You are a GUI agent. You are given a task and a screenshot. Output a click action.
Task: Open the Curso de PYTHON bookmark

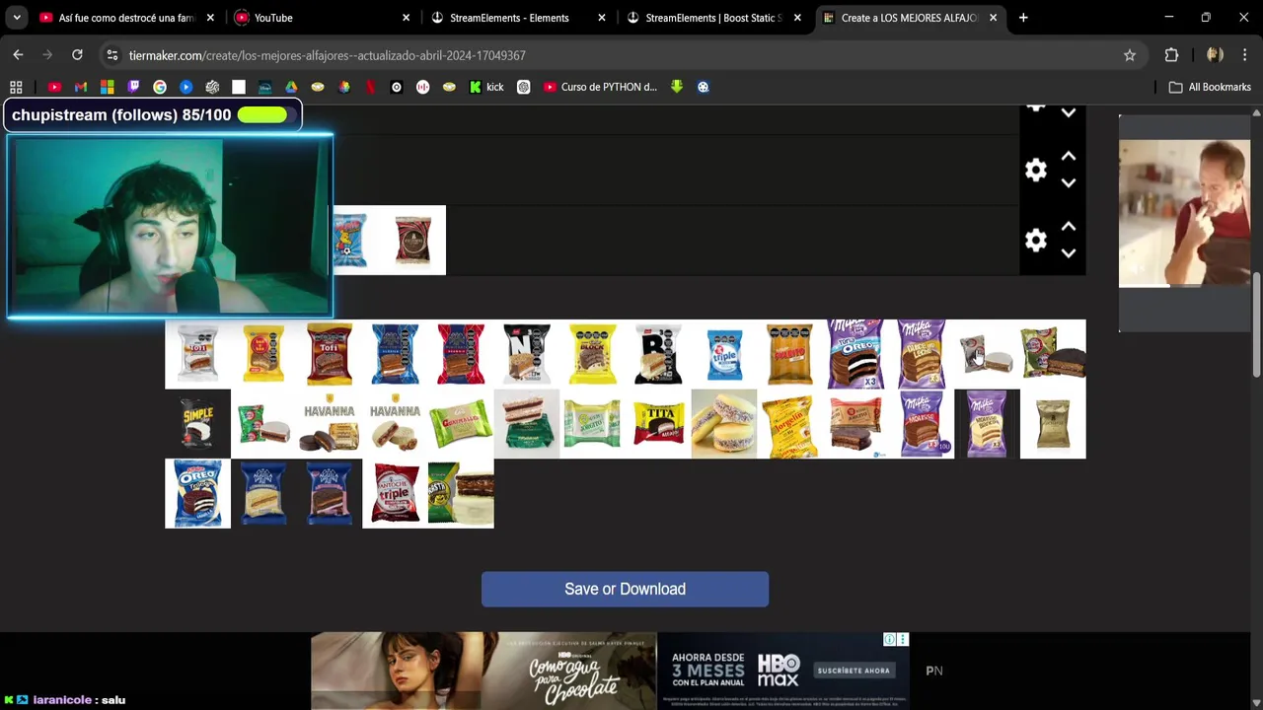(x=600, y=87)
